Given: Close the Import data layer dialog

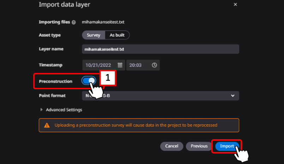Looking at the screenshot, I should pyautogui.click(x=235, y=5).
